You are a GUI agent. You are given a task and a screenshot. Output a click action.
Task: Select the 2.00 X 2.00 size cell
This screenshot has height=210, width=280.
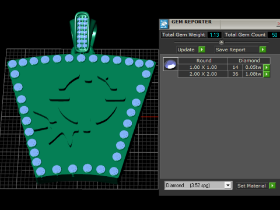[203, 74]
